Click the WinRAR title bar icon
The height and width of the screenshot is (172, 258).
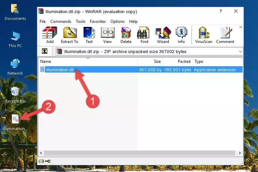coord(41,11)
